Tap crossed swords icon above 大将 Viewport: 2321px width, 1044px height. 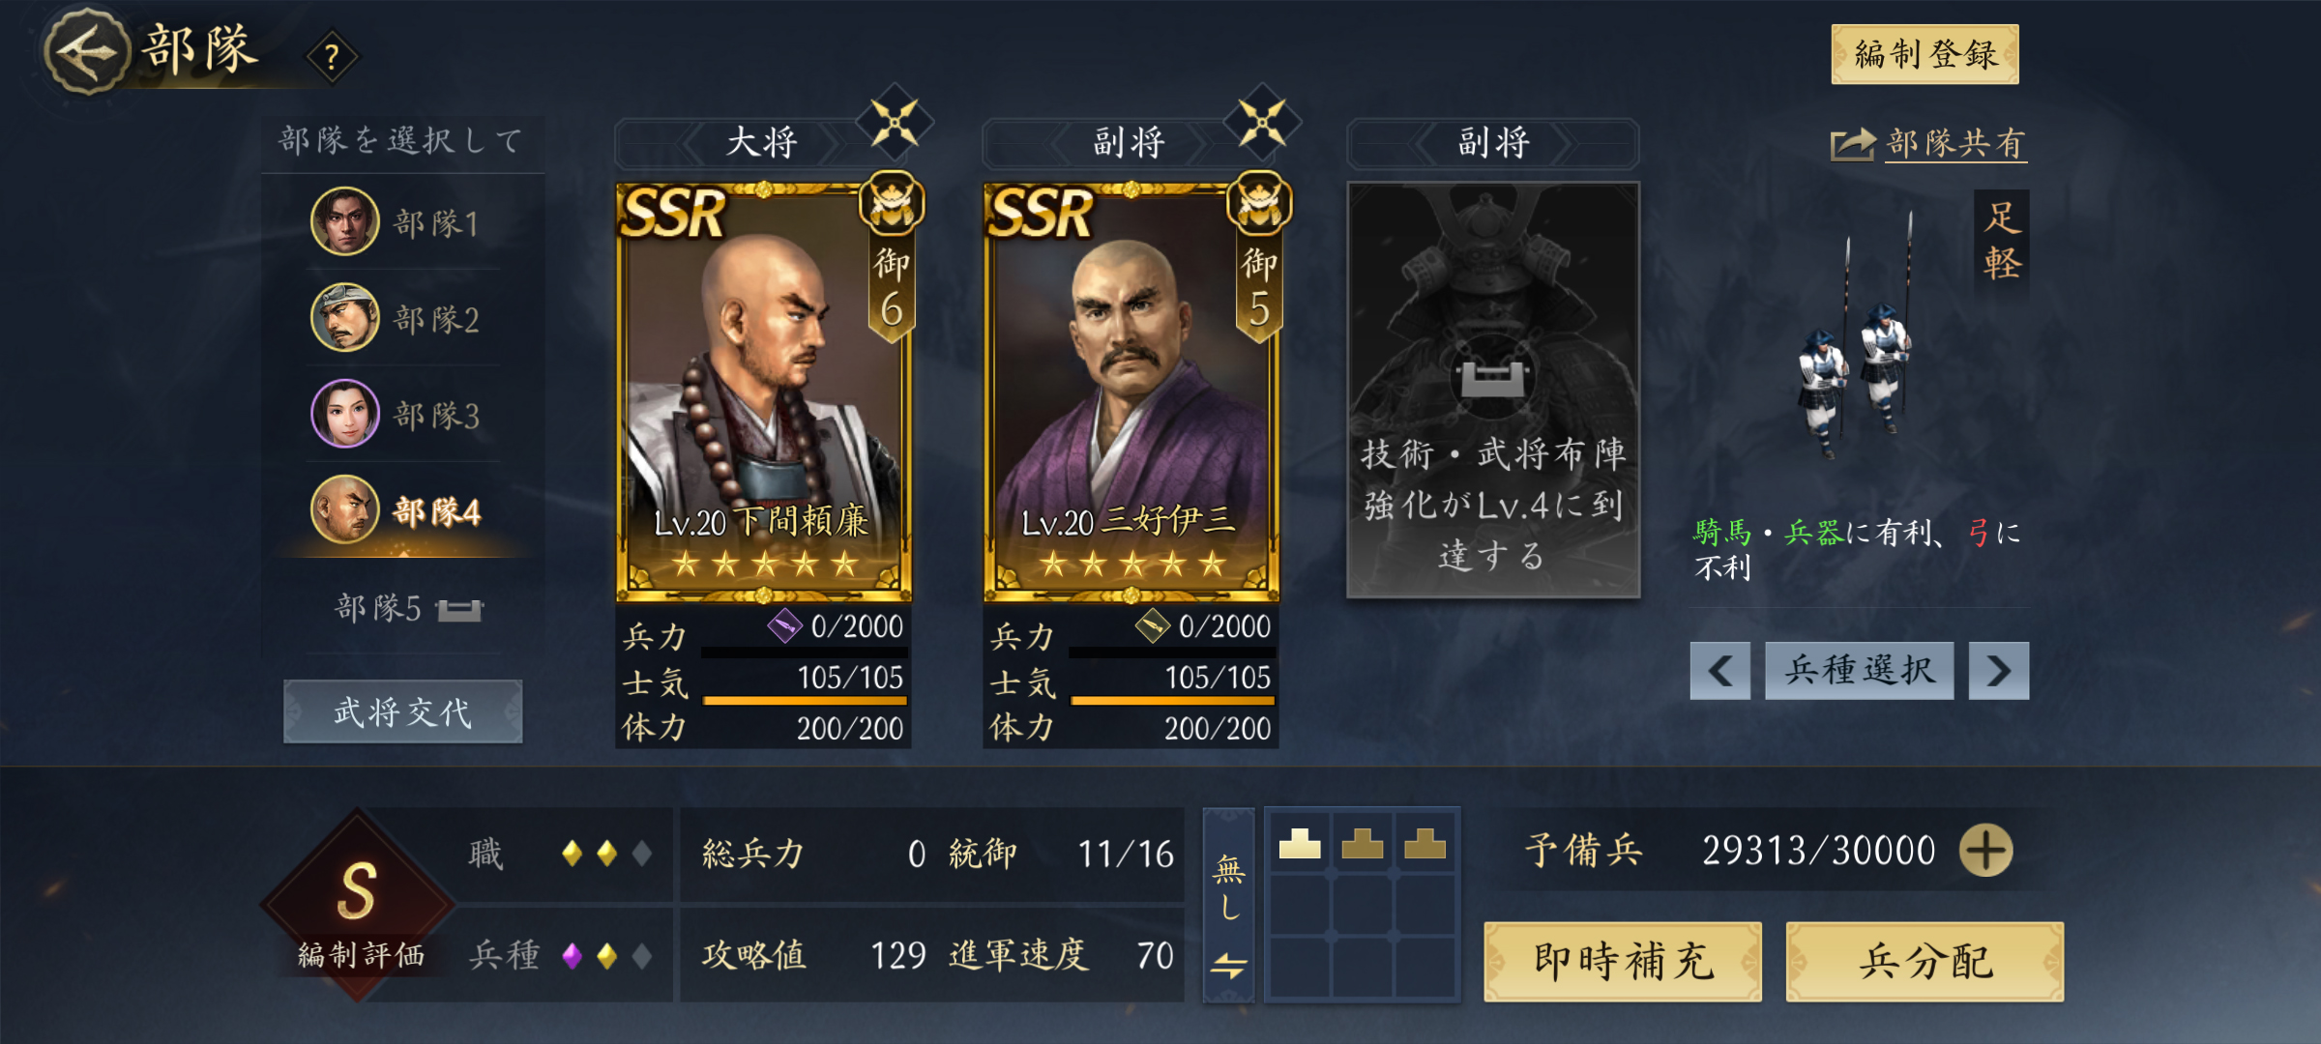pos(895,123)
